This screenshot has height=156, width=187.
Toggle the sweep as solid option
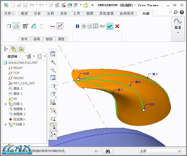[9, 26]
